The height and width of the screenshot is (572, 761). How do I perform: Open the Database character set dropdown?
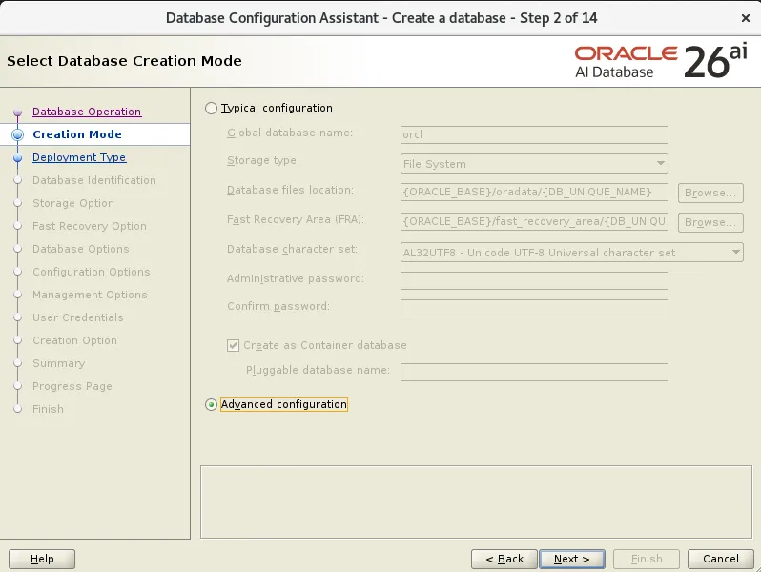pyautogui.click(x=572, y=253)
